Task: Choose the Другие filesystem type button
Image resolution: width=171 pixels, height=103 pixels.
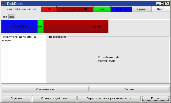Action: coord(142,9)
